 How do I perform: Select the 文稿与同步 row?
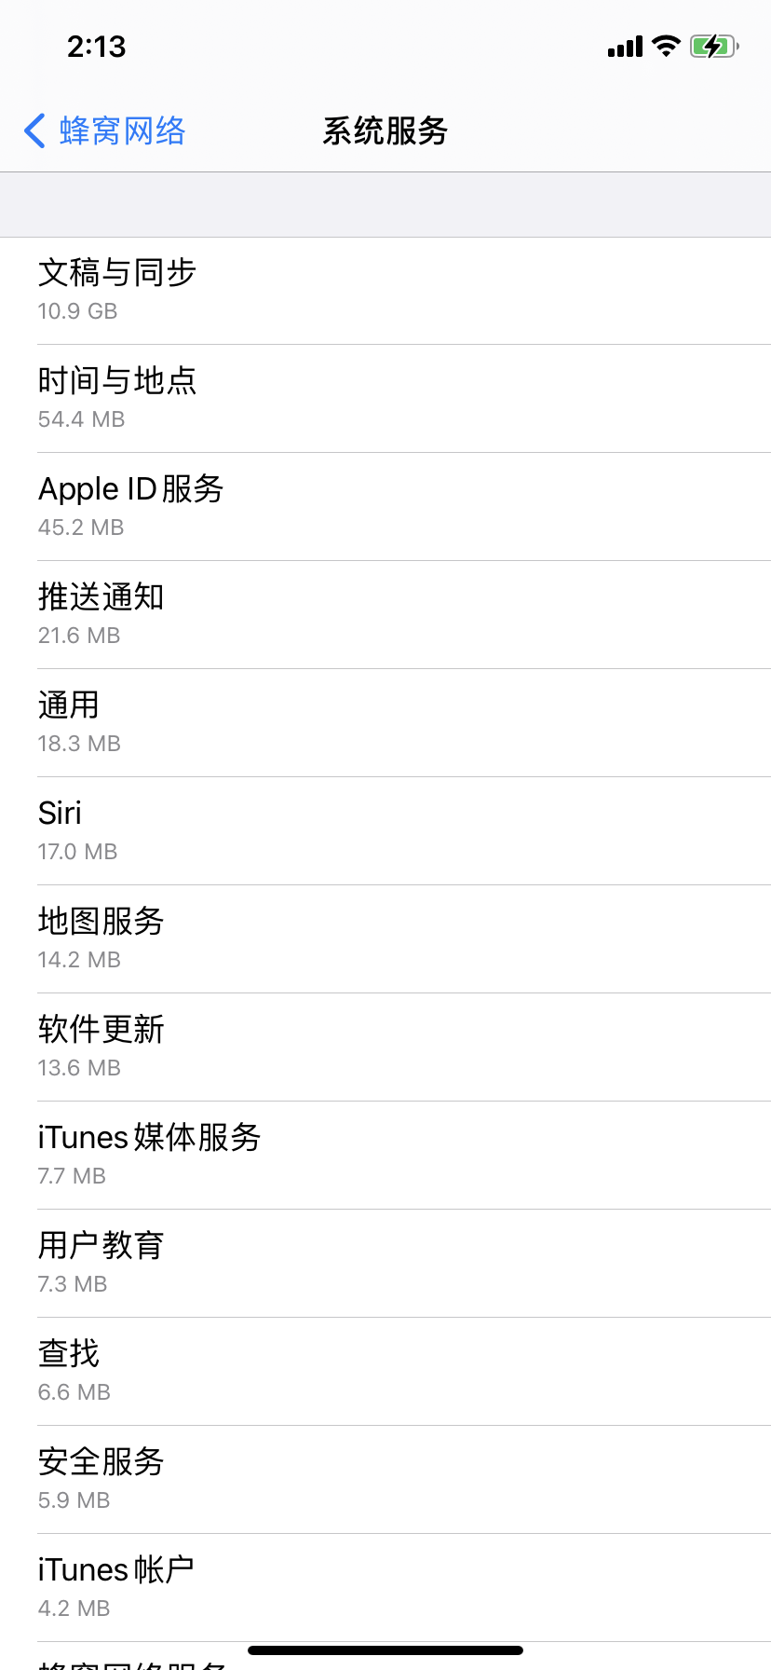point(385,291)
